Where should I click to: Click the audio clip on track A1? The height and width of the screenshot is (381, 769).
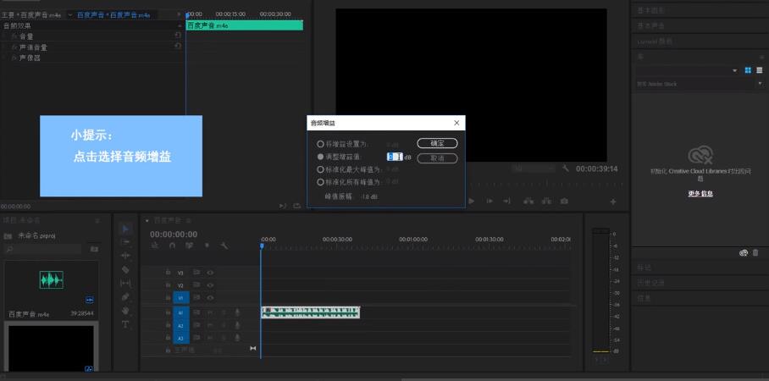tap(311, 312)
